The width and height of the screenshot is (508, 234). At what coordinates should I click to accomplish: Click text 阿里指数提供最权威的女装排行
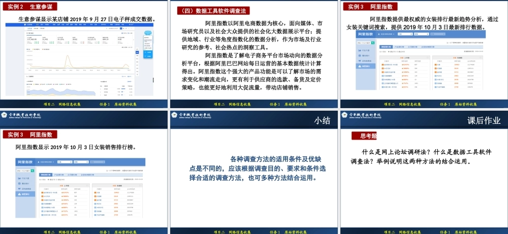[422, 23]
